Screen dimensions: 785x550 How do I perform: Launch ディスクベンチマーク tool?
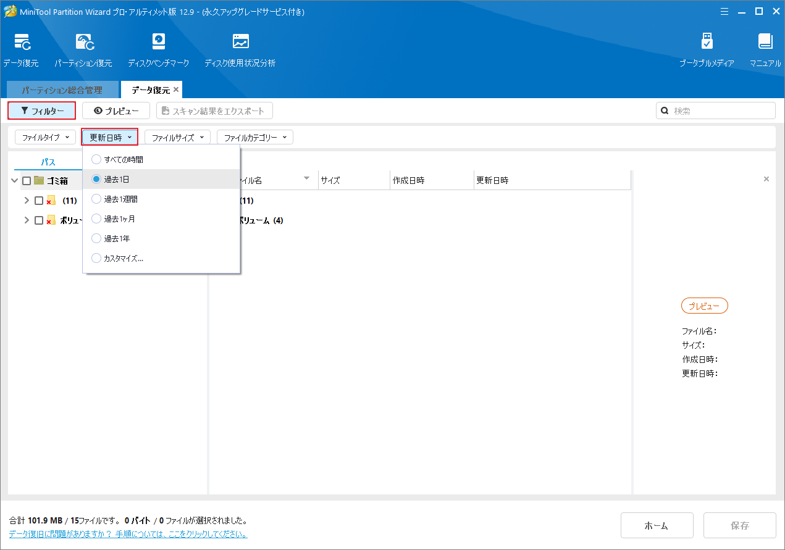[158, 50]
